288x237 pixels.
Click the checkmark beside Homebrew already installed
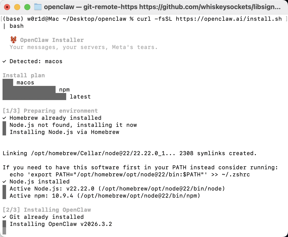(4, 118)
